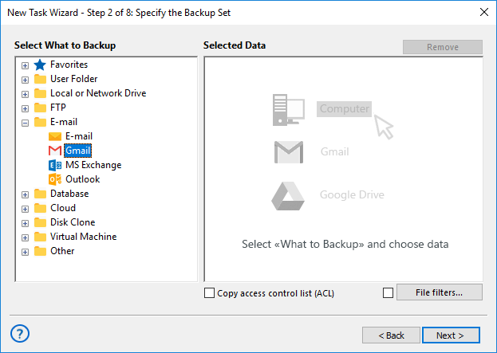Toggle the checkbox beside File filters
497x353 pixels.
(x=388, y=293)
